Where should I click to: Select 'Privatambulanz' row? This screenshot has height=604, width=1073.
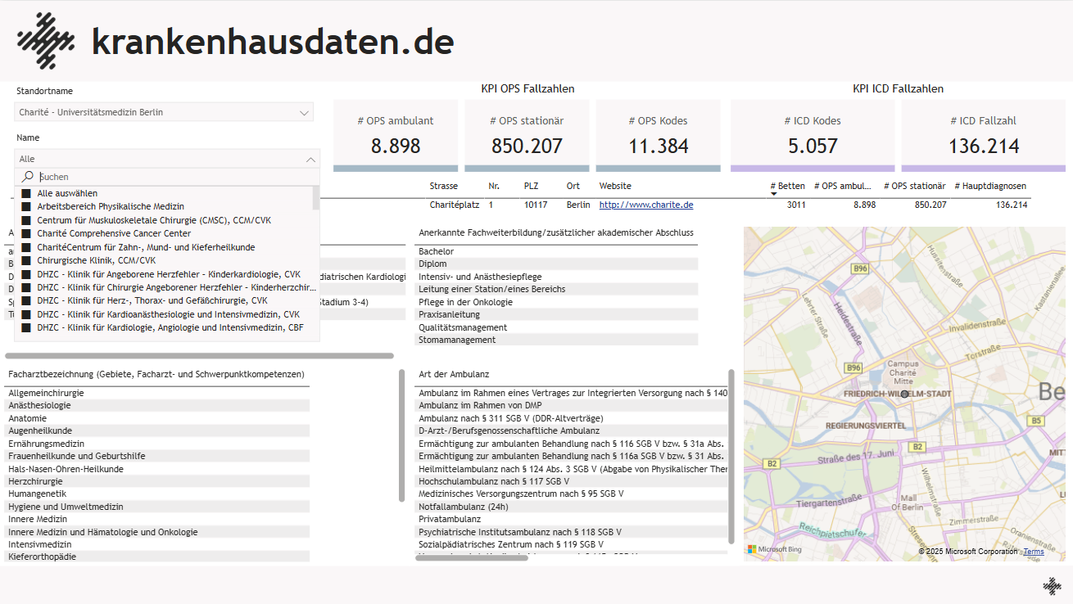point(571,519)
